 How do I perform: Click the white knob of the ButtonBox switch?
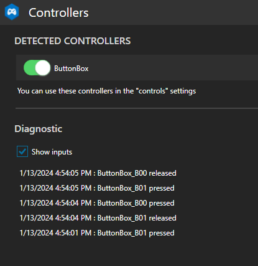point(43,68)
